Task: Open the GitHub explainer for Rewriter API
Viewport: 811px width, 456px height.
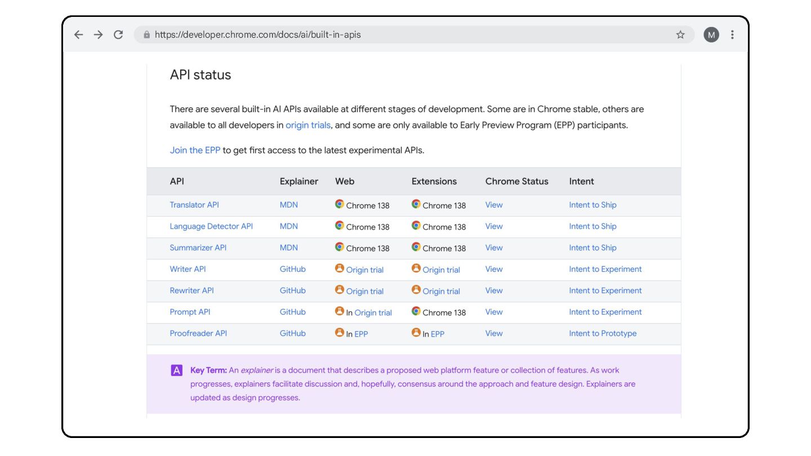Action: (x=293, y=290)
